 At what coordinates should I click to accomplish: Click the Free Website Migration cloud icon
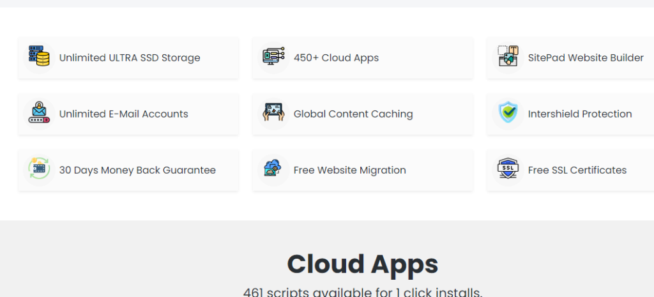[x=273, y=168]
